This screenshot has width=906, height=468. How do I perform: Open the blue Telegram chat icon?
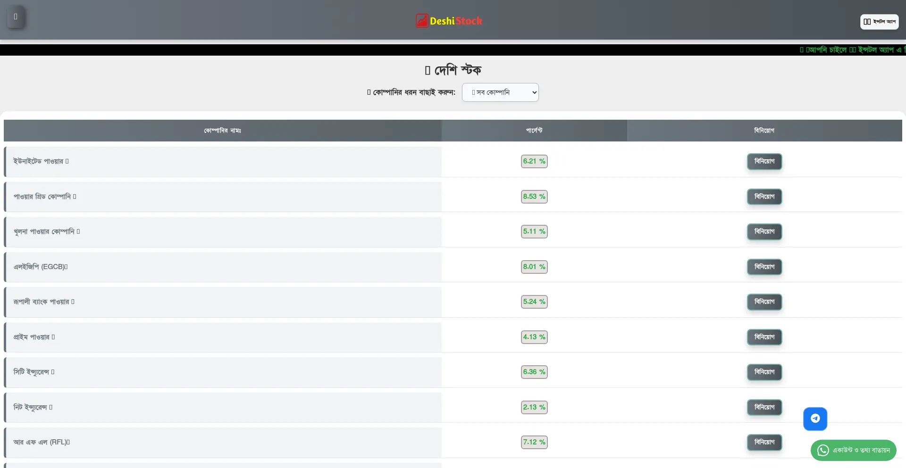(815, 419)
